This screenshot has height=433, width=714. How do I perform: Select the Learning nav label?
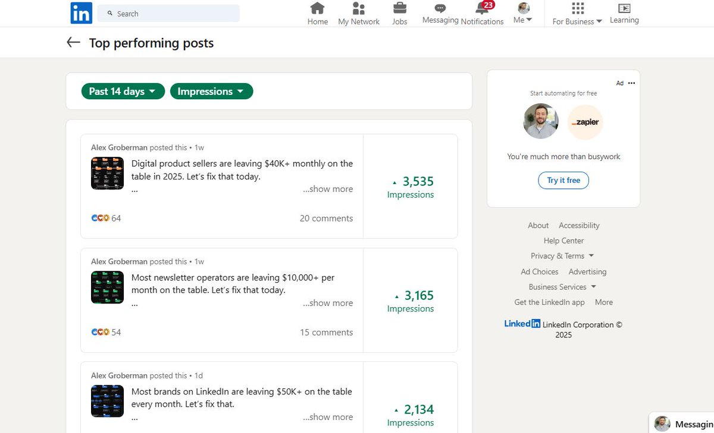[624, 20]
